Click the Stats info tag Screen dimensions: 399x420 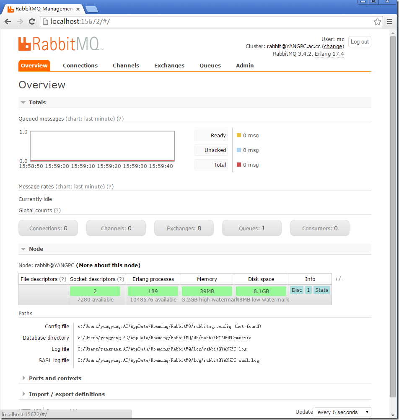click(321, 290)
